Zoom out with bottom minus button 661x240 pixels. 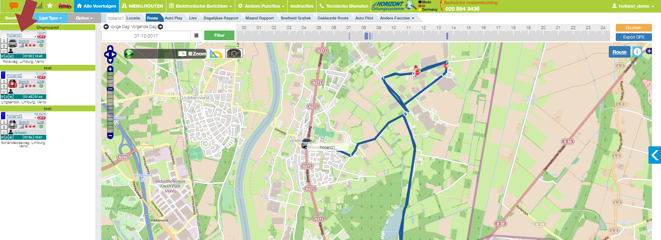click(110, 136)
